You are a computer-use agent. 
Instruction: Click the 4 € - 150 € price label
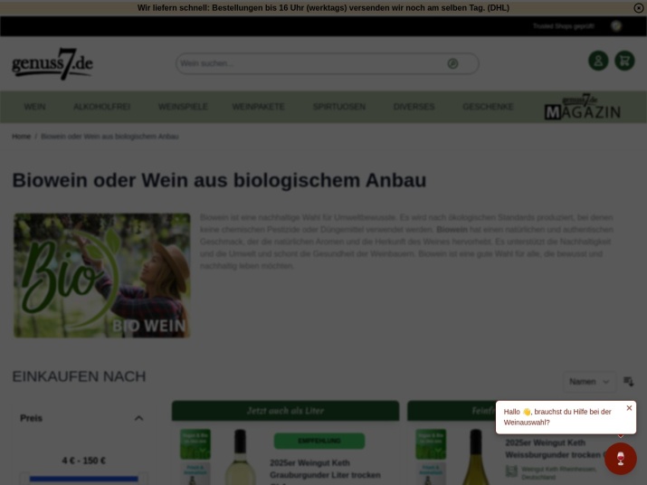tap(84, 461)
